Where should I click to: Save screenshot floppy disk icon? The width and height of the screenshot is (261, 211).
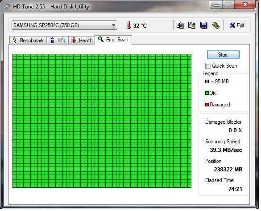click(x=203, y=25)
